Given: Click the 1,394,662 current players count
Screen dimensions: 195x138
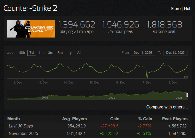Looking at the screenshot, I should click(x=77, y=24).
